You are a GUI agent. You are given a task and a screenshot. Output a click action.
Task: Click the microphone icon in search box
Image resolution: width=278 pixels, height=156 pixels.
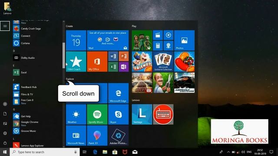(x=75, y=152)
